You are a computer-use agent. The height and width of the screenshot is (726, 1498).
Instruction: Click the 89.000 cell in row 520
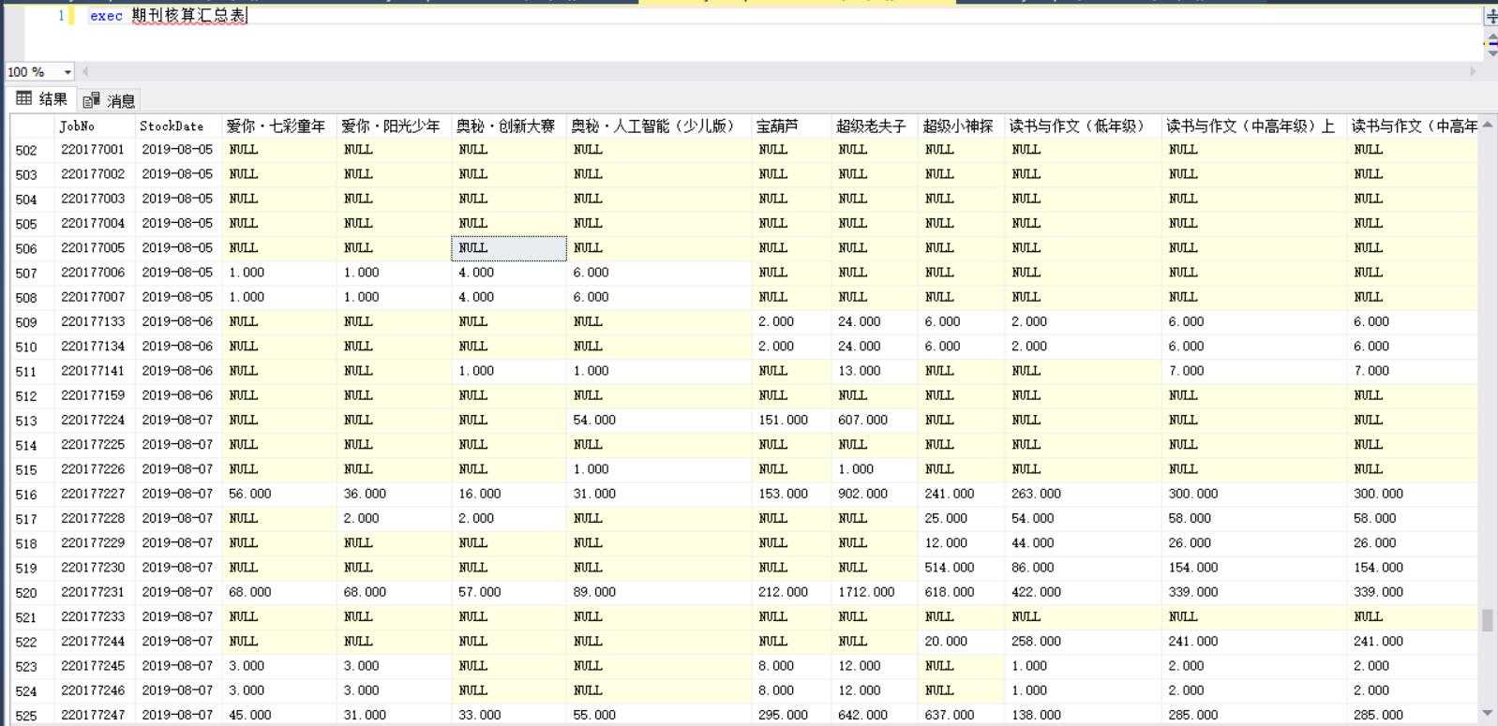click(x=658, y=592)
